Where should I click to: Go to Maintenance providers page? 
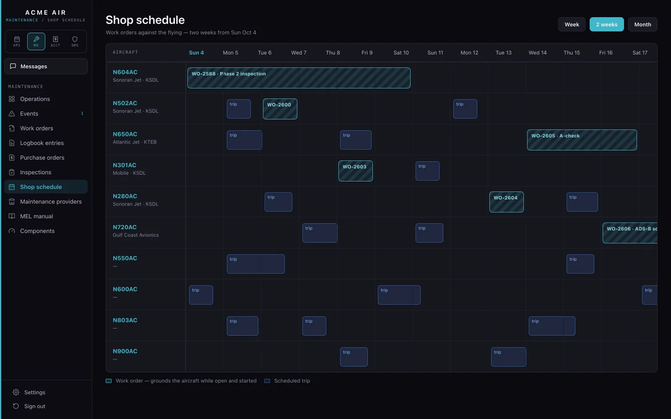tap(46, 202)
